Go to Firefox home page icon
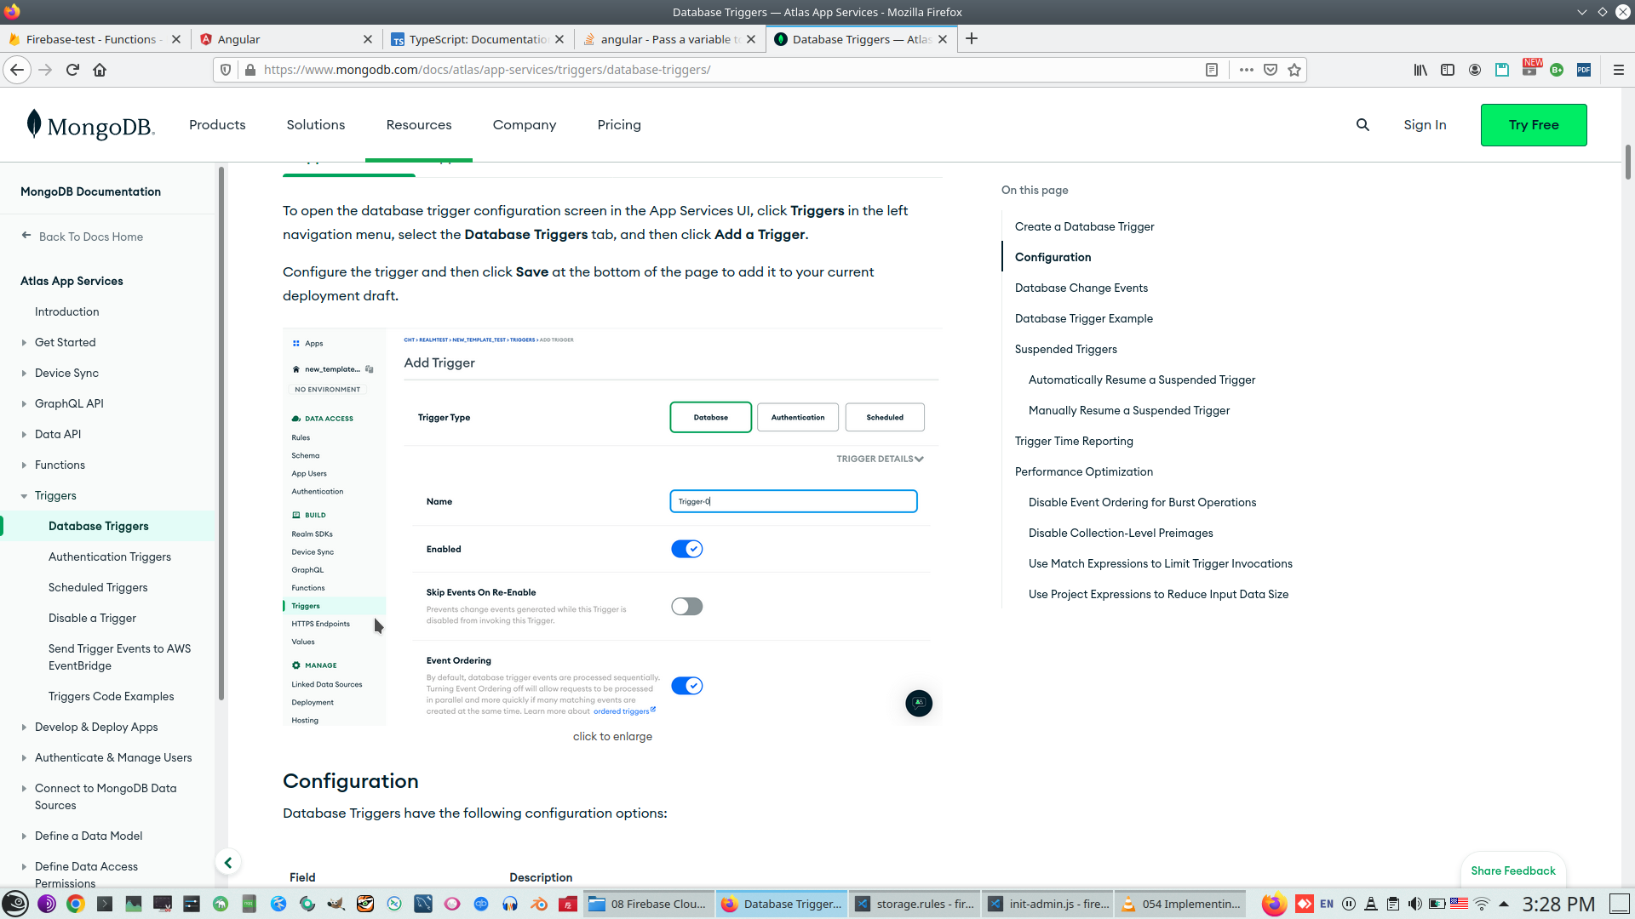Screen dimensions: 1635x919 coord(100,70)
